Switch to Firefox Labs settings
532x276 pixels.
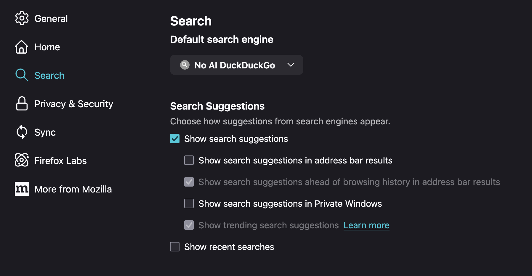(60, 161)
